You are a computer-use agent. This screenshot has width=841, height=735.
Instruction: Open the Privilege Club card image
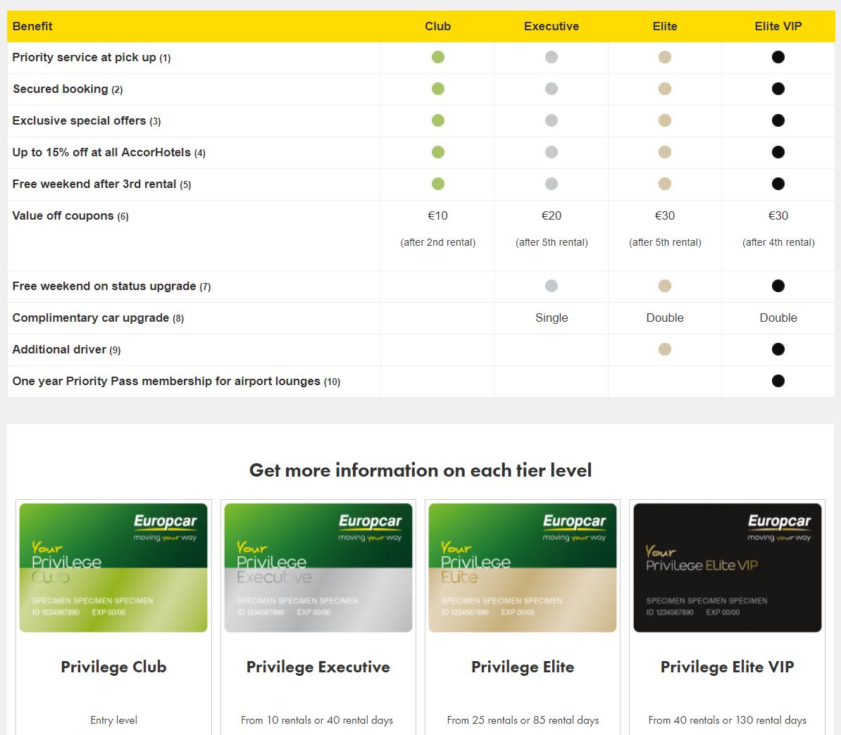[x=113, y=567]
